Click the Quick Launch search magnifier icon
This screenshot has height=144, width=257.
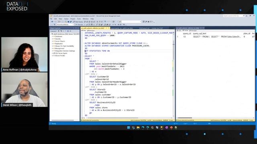point(244,16)
